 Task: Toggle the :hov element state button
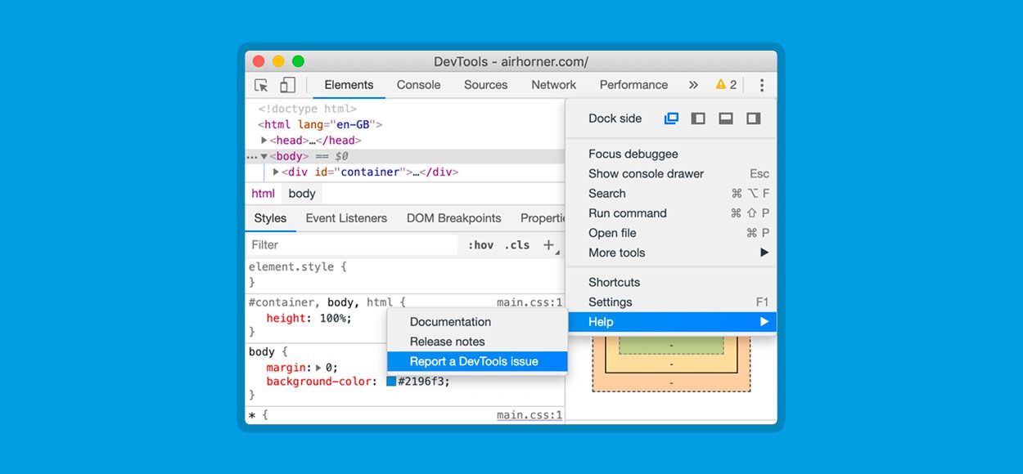tap(480, 244)
